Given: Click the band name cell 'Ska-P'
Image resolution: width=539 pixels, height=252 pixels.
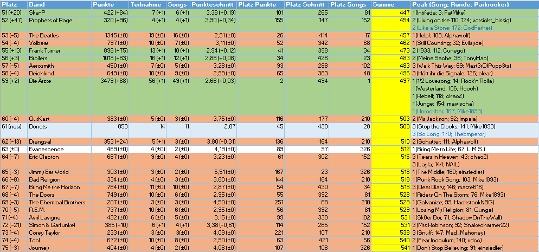Looking at the screenshot, I should [60, 12].
